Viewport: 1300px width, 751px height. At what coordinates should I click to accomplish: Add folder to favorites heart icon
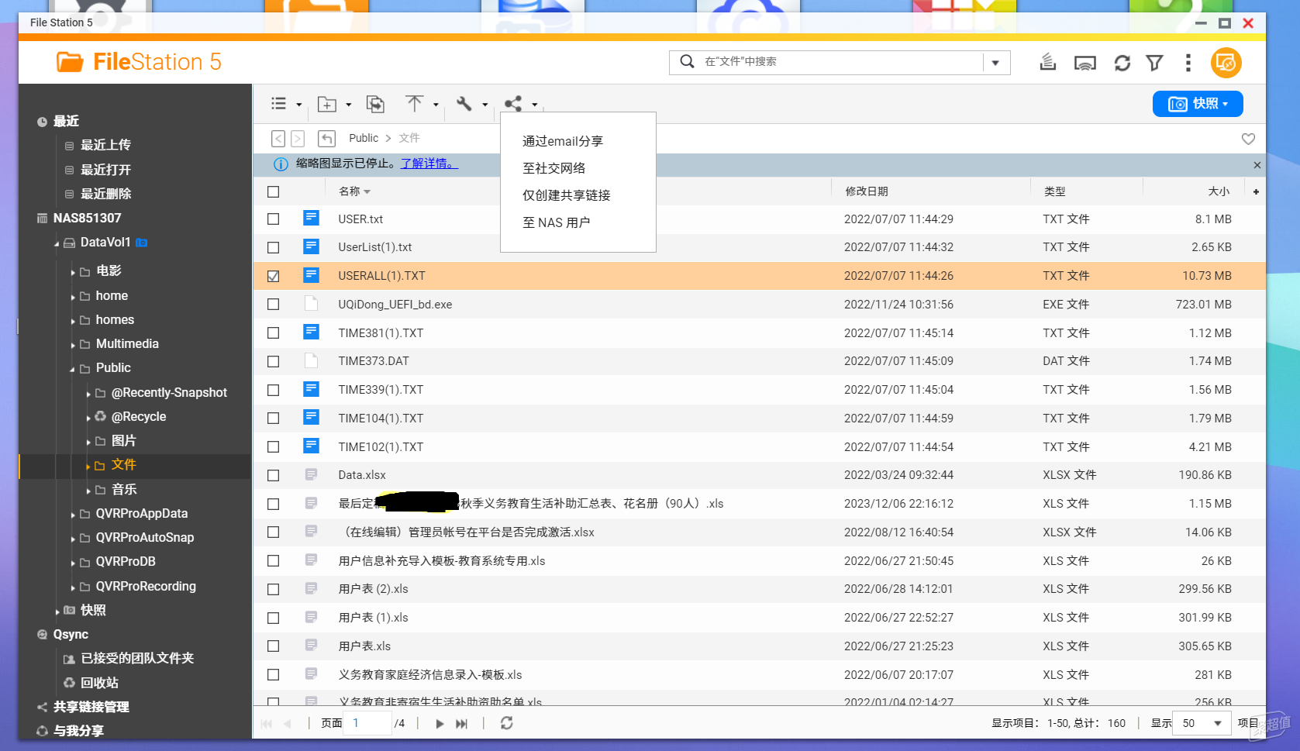point(1248,139)
